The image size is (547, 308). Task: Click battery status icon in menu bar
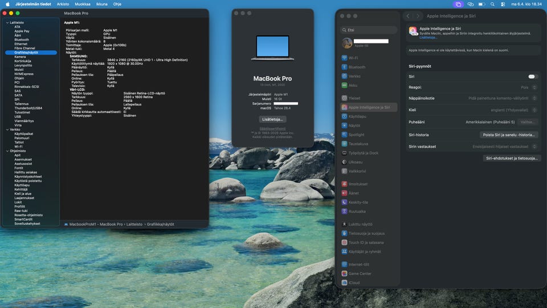coord(481,4)
